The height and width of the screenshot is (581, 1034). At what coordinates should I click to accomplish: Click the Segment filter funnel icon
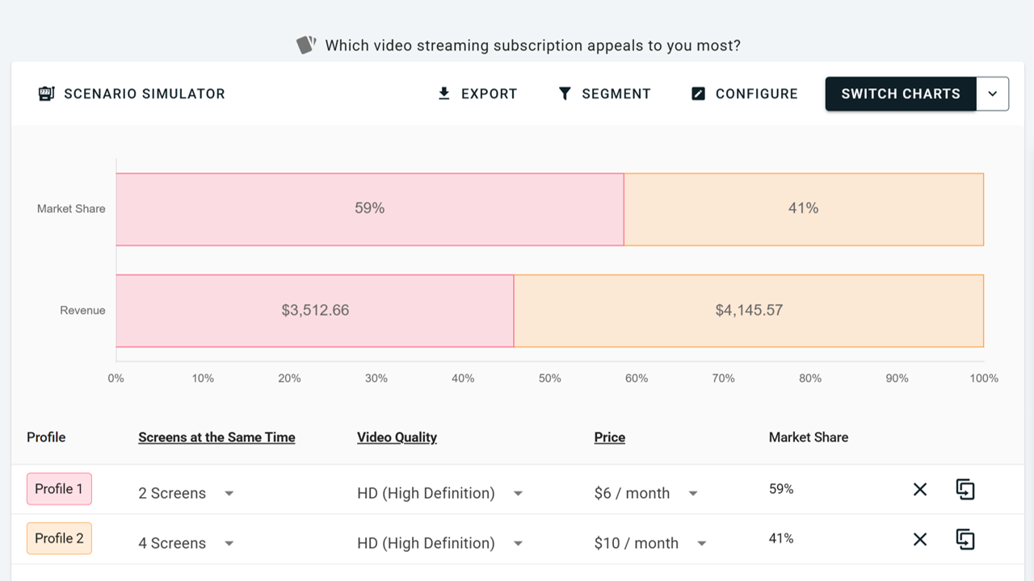[565, 94]
